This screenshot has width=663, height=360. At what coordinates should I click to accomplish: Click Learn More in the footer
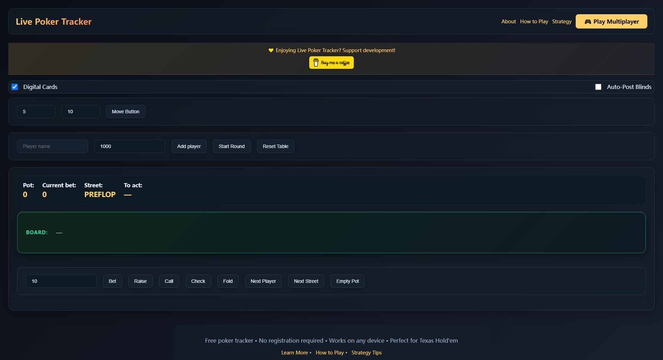[x=294, y=352]
